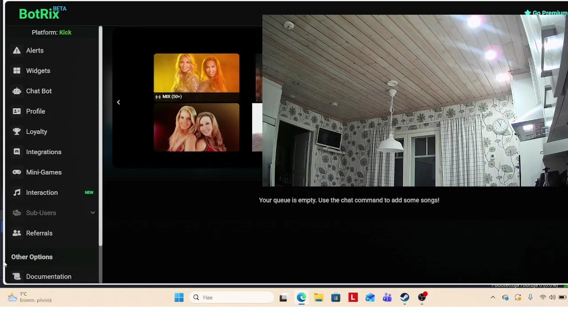Switch to Microsoft Edge in taskbar
This screenshot has width=568, height=319.
click(301, 298)
